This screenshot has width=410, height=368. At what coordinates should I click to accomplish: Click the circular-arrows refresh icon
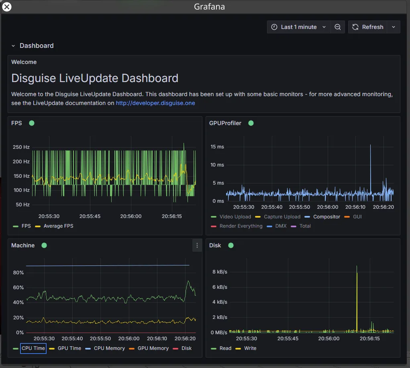coord(355,27)
